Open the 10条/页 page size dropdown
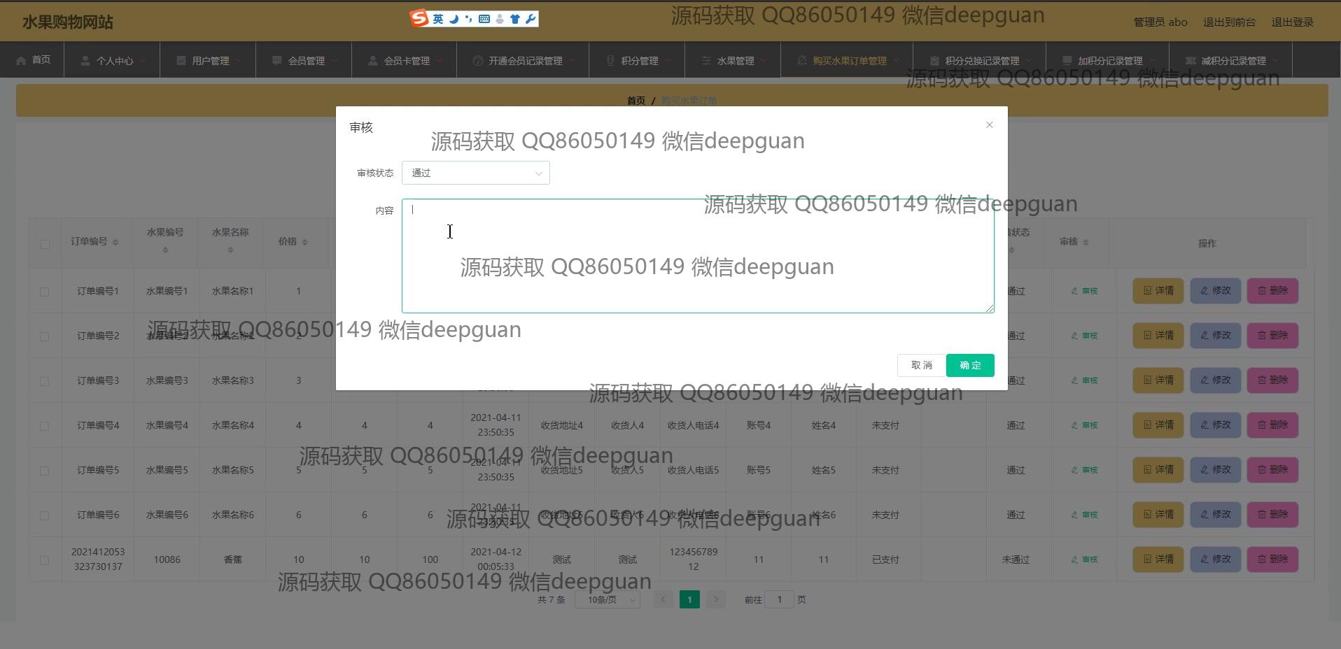Viewport: 1341px width, 649px height. coord(607,600)
